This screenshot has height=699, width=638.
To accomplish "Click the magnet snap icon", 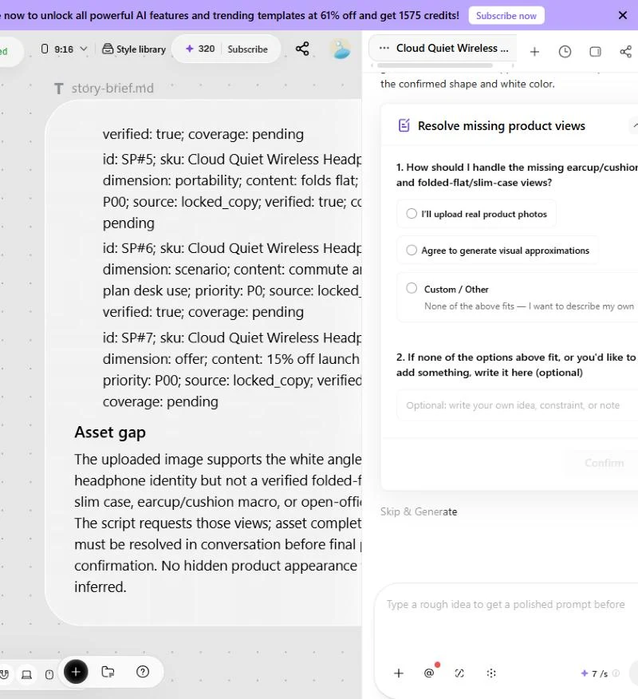I will 5,674.
